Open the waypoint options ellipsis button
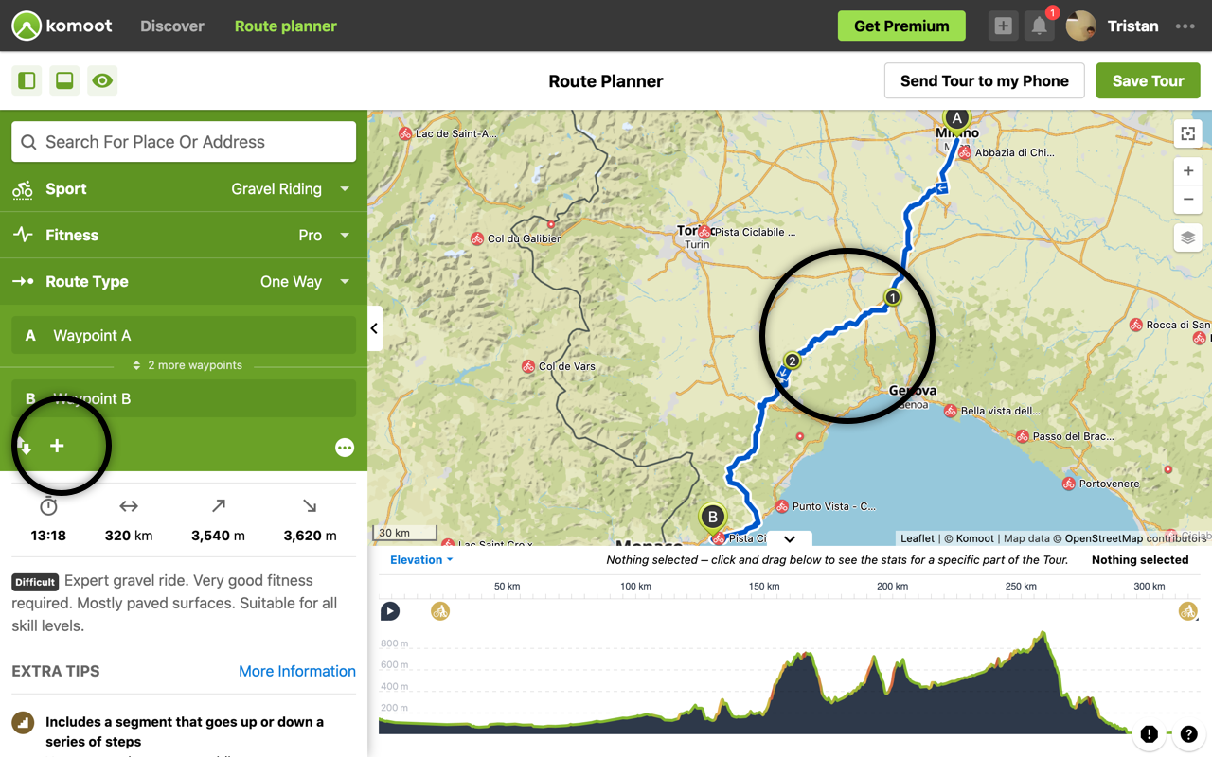Image resolution: width=1212 pixels, height=757 pixels. point(345,448)
